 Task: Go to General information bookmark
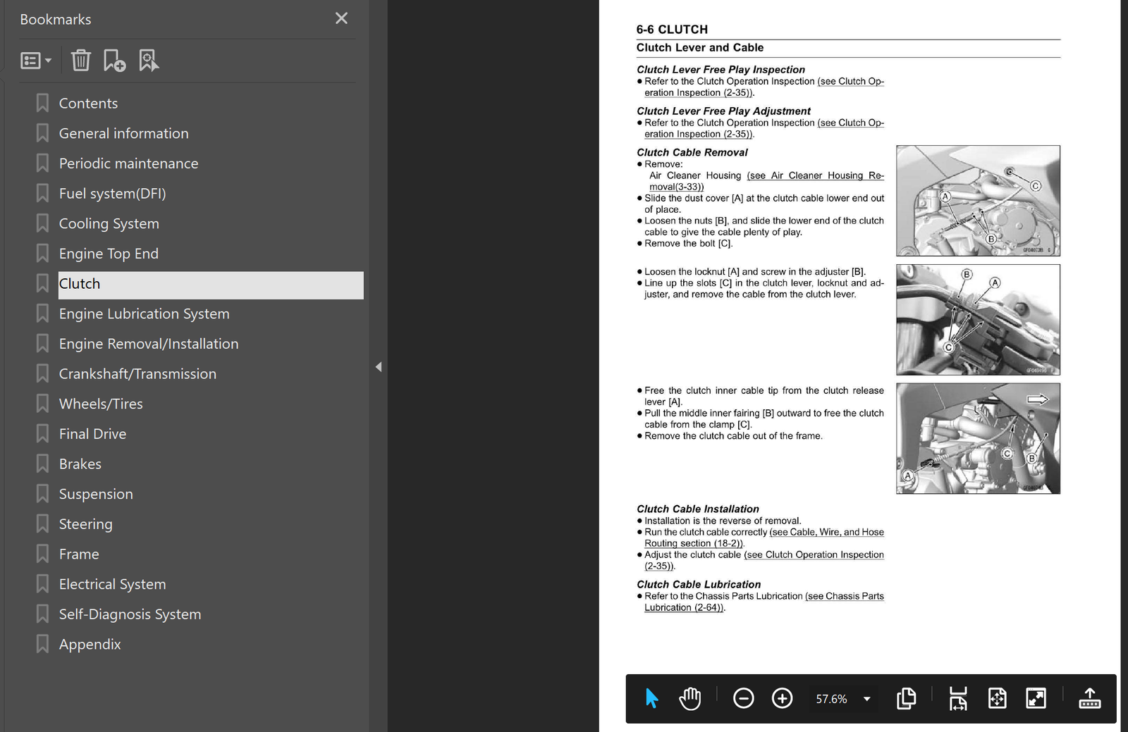pyautogui.click(x=123, y=133)
